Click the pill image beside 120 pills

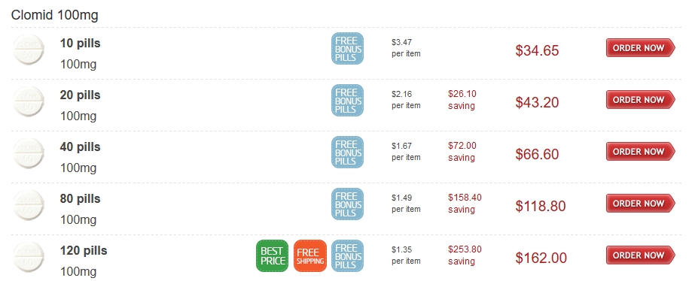pos(29,257)
